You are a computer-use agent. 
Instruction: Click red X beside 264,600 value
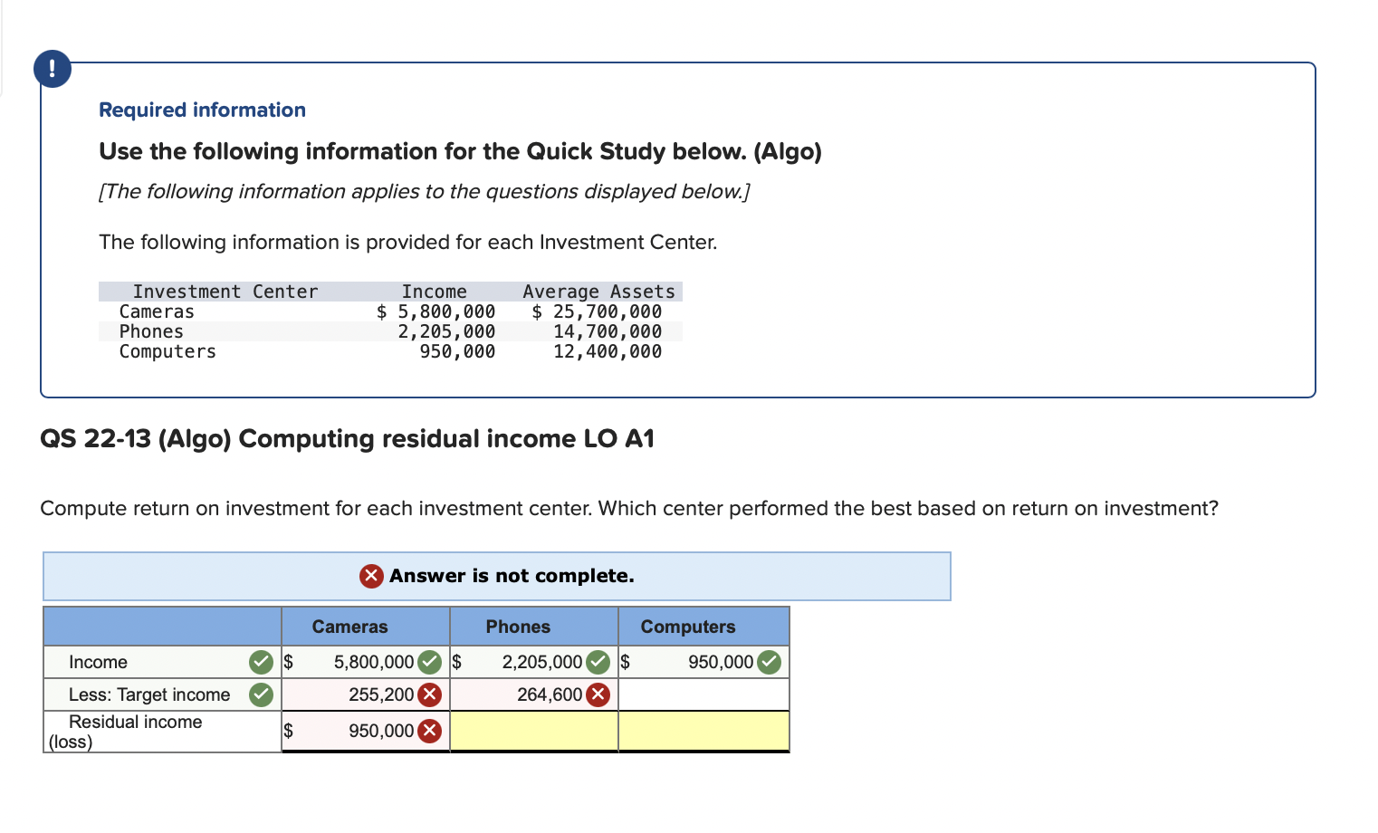tap(598, 694)
